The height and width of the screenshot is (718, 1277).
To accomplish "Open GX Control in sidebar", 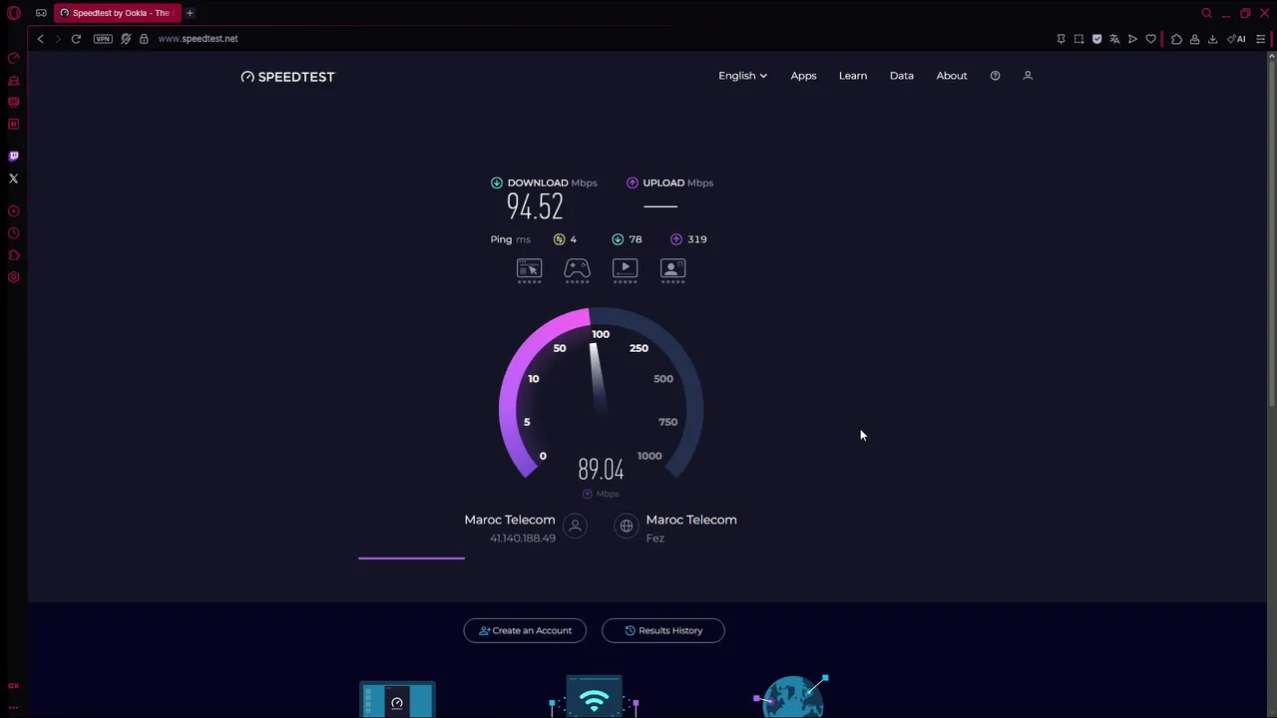I will pos(14,58).
